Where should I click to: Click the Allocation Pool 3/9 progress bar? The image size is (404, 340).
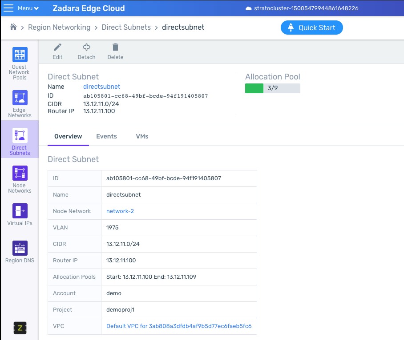click(273, 88)
